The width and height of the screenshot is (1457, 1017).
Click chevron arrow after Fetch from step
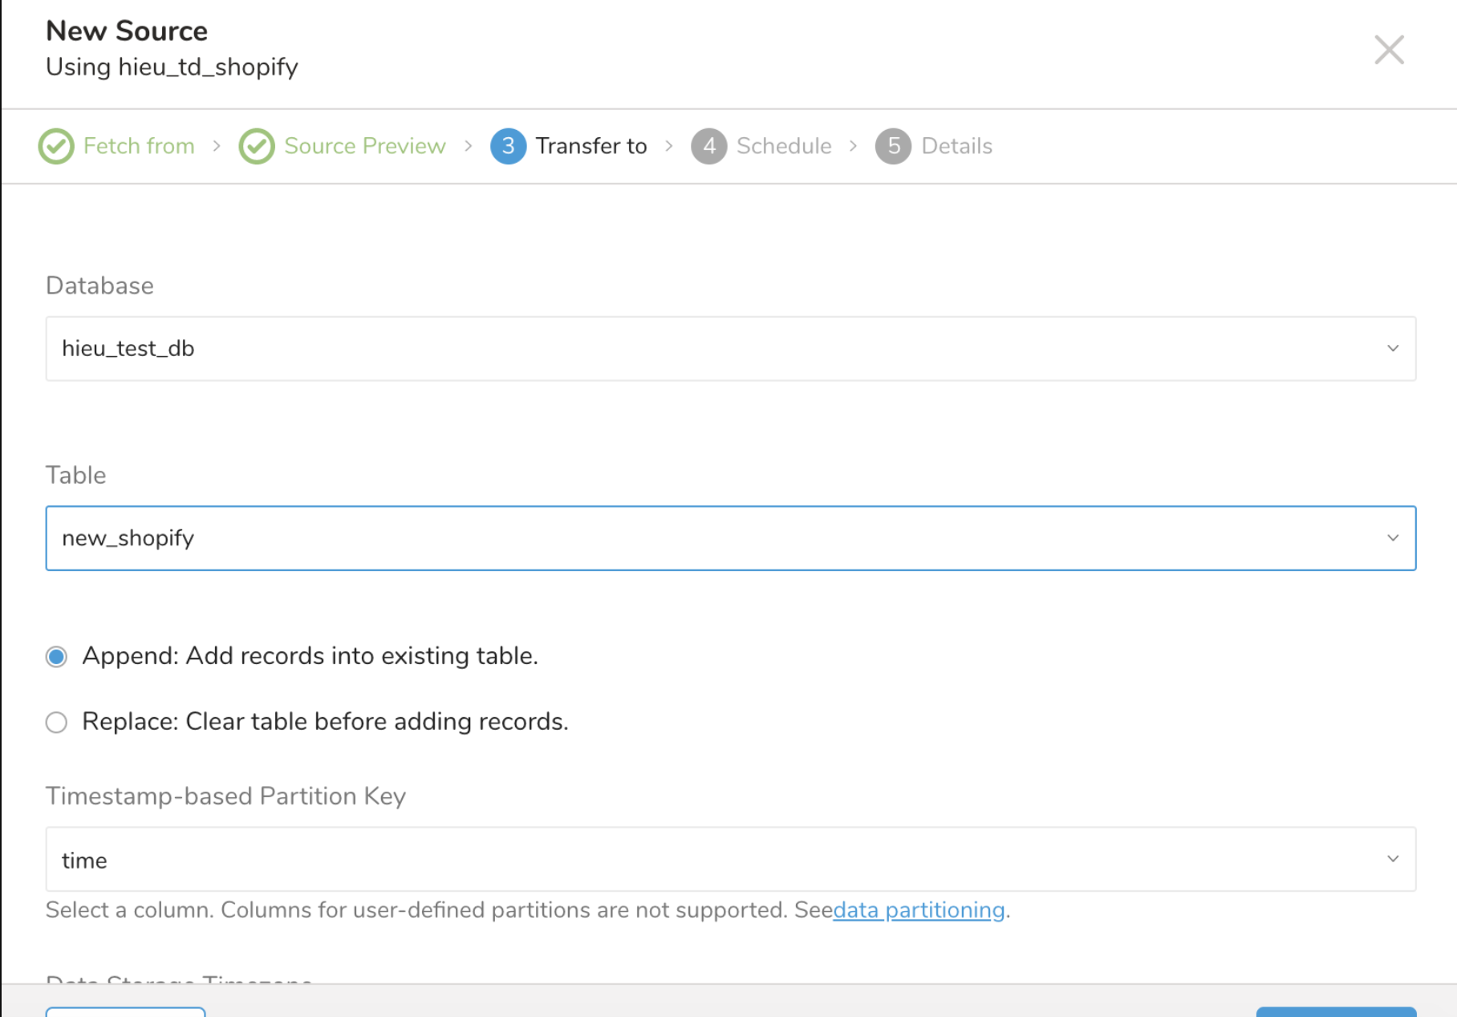217,146
